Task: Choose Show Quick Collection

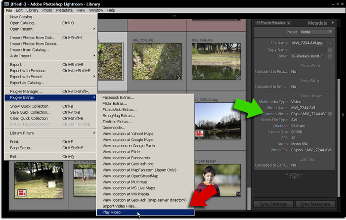Action: 50,106
